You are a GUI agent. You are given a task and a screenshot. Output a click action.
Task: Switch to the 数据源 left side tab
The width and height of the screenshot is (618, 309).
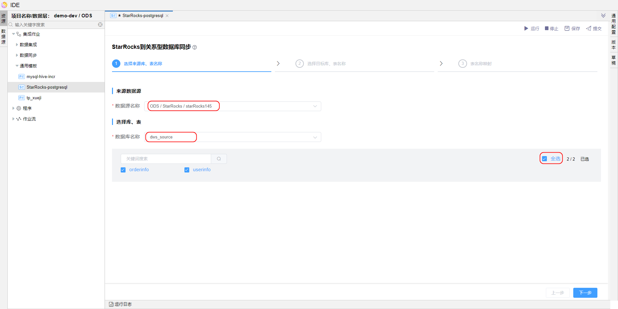pyautogui.click(x=4, y=37)
